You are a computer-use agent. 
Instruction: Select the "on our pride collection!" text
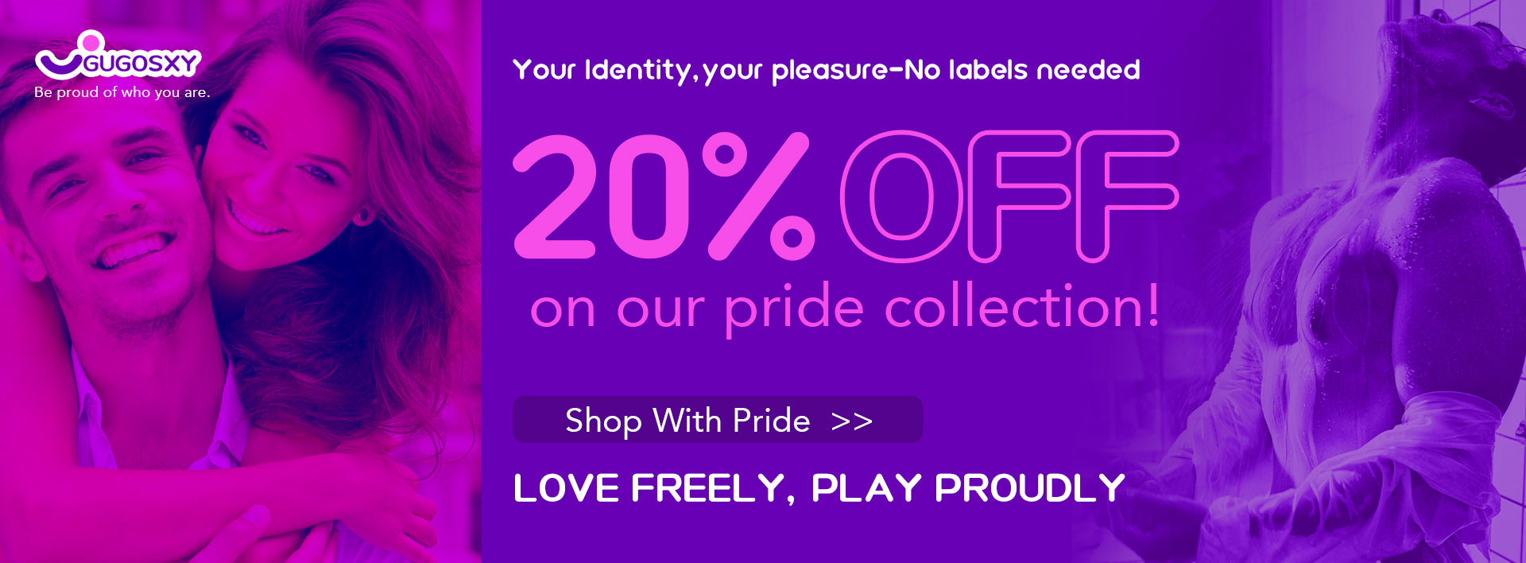[x=844, y=309]
